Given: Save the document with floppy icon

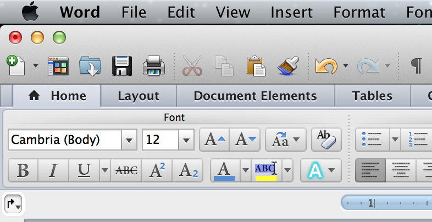Looking at the screenshot, I should pos(122,66).
